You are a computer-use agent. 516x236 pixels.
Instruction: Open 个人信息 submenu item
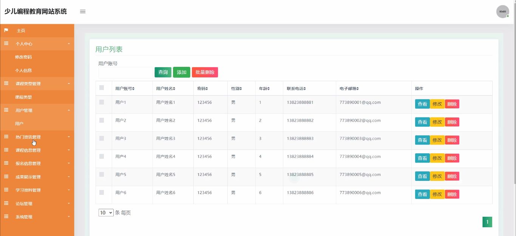pos(23,70)
